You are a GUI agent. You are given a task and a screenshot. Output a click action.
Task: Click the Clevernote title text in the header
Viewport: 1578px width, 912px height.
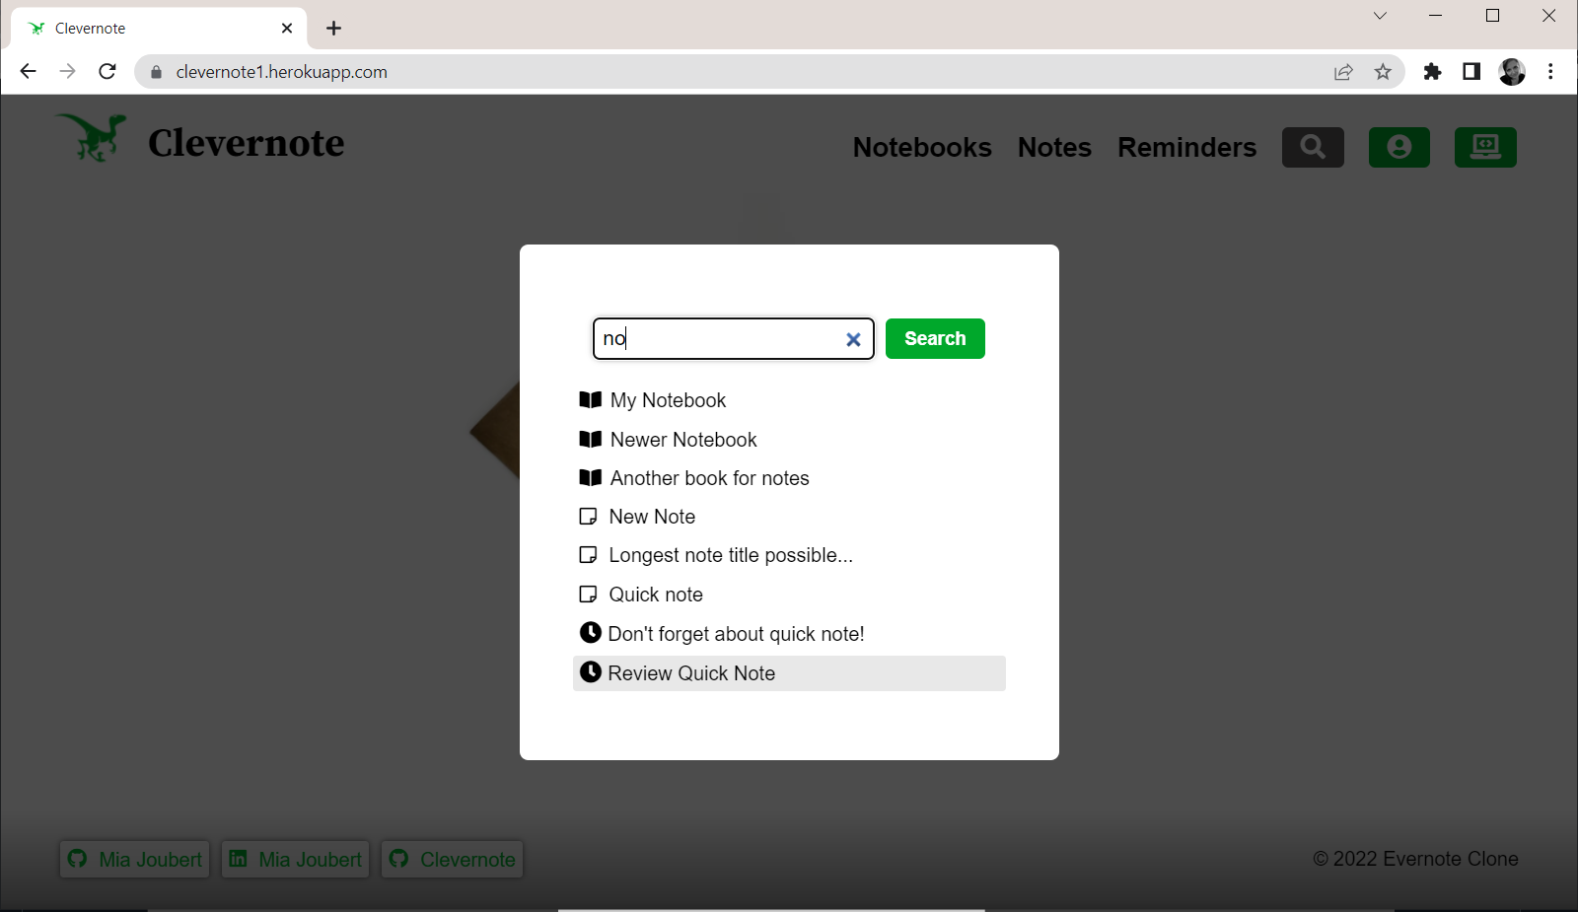point(247,143)
